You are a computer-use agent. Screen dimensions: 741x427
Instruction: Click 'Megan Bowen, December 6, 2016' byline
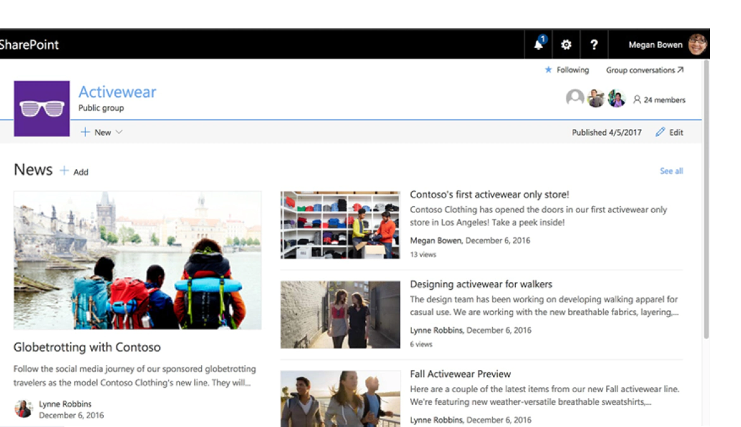[x=470, y=240]
